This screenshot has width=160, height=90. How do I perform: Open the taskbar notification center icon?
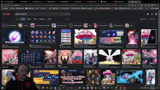click(x=157, y=88)
